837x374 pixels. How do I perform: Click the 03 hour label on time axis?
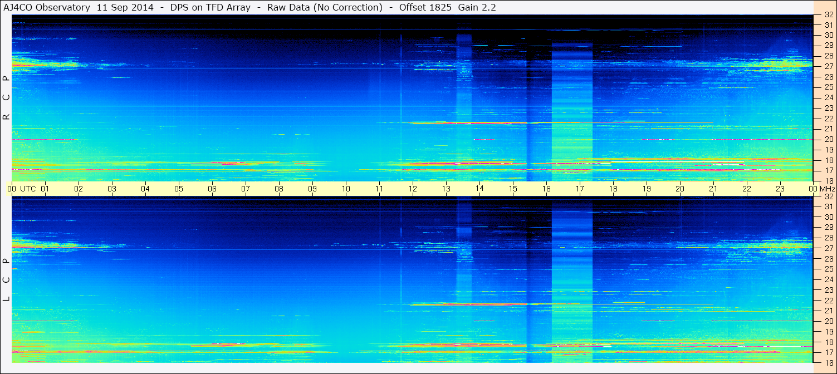point(112,189)
